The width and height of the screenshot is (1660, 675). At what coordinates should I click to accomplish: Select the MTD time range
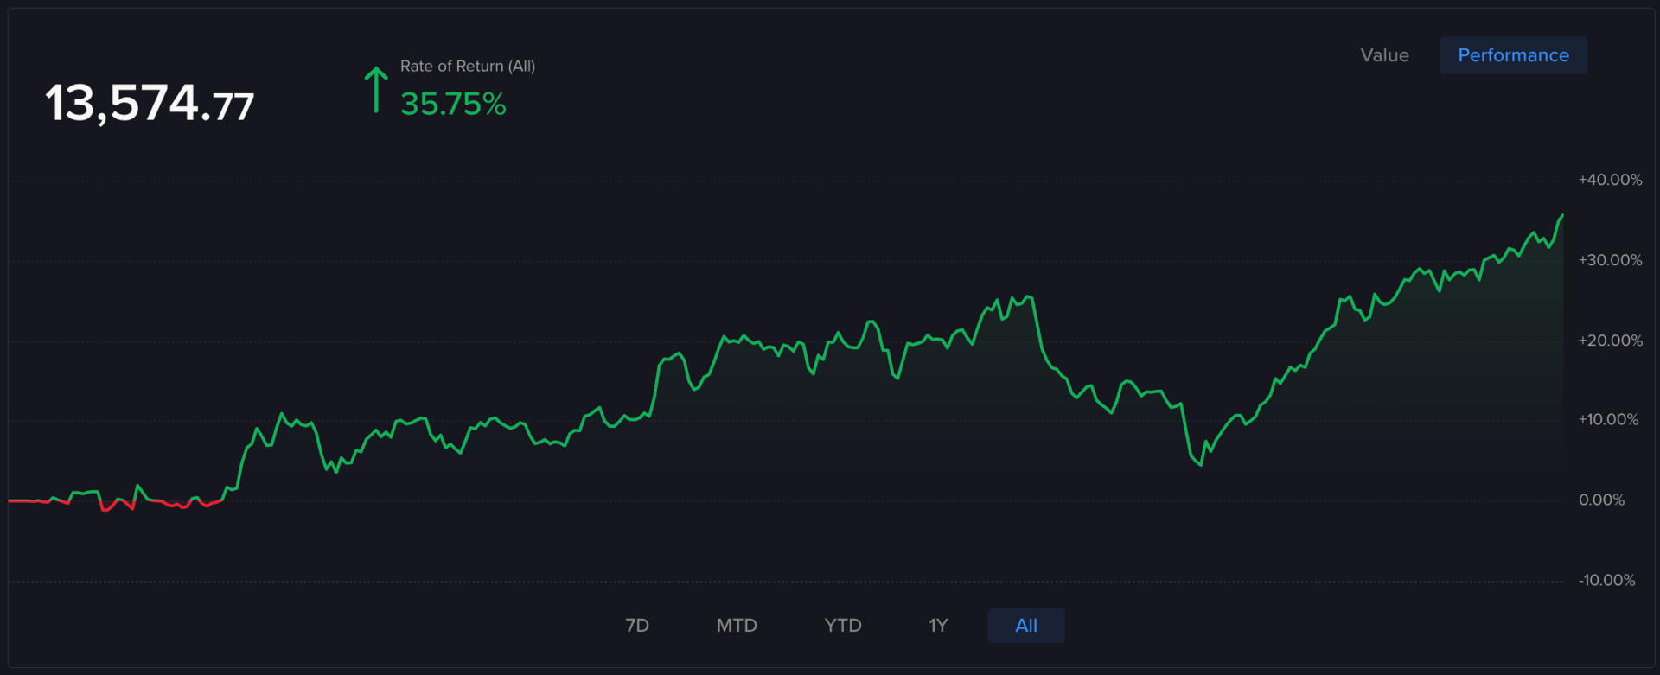(x=737, y=626)
